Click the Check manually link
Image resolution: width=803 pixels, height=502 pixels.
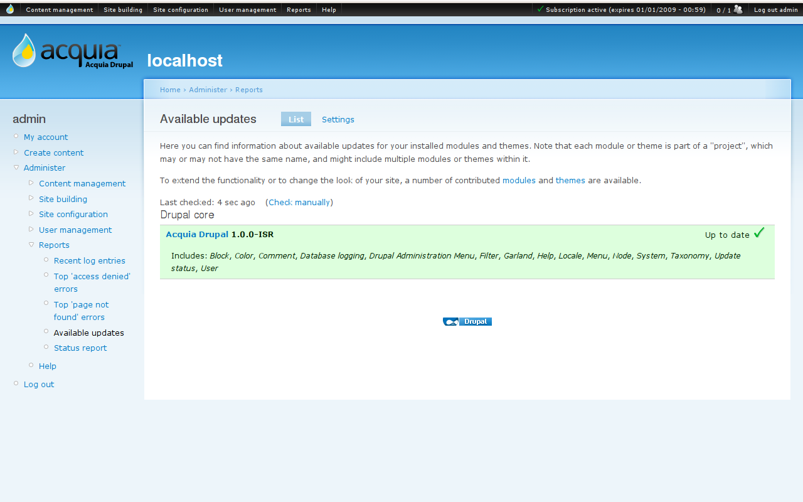point(299,202)
